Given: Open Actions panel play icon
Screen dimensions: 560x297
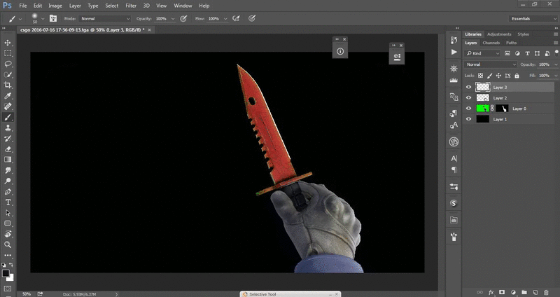Looking at the screenshot, I should (454, 52).
